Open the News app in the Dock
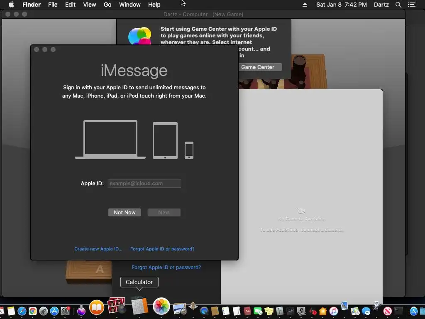 click(x=388, y=311)
